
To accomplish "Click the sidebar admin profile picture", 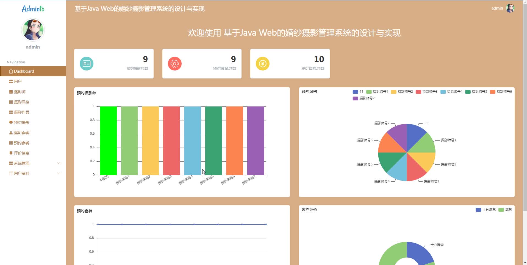I will (33, 30).
